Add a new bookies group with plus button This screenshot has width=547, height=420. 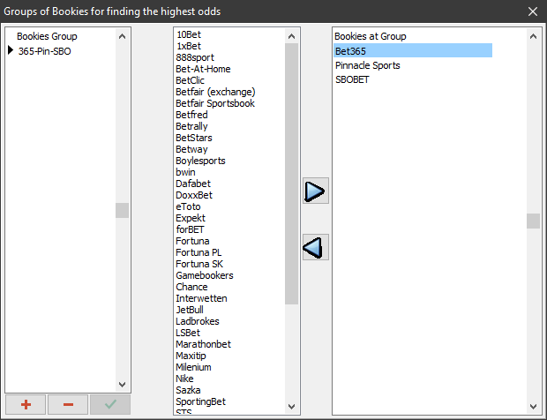(x=26, y=405)
